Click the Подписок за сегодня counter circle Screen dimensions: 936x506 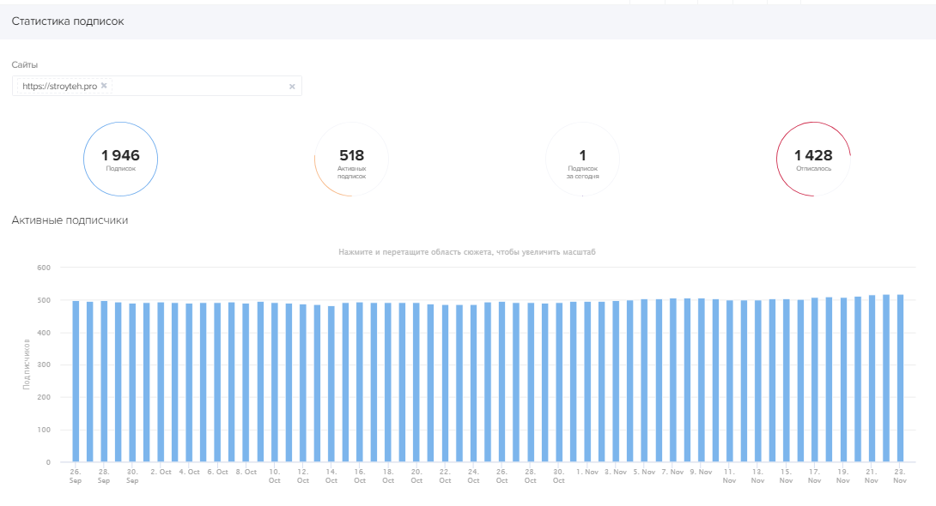(582, 159)
